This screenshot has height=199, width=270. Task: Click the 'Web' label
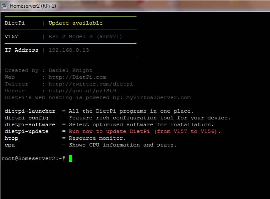coord(10,77)
